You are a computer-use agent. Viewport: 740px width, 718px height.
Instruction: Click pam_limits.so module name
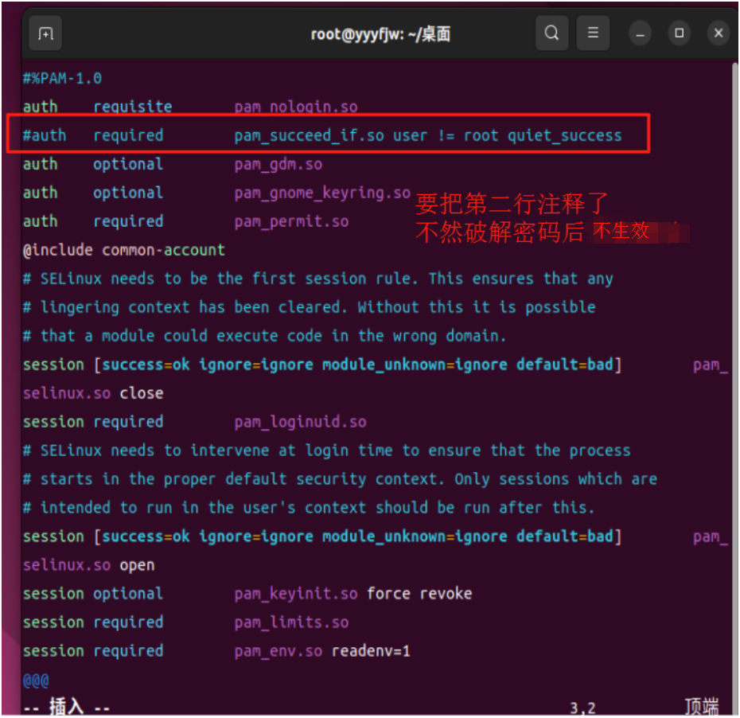pyautogui.click(x=292, y=622)
